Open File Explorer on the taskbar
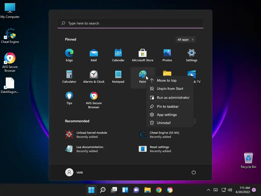This screenshot has width=261, height=196. tap(148, 190)
